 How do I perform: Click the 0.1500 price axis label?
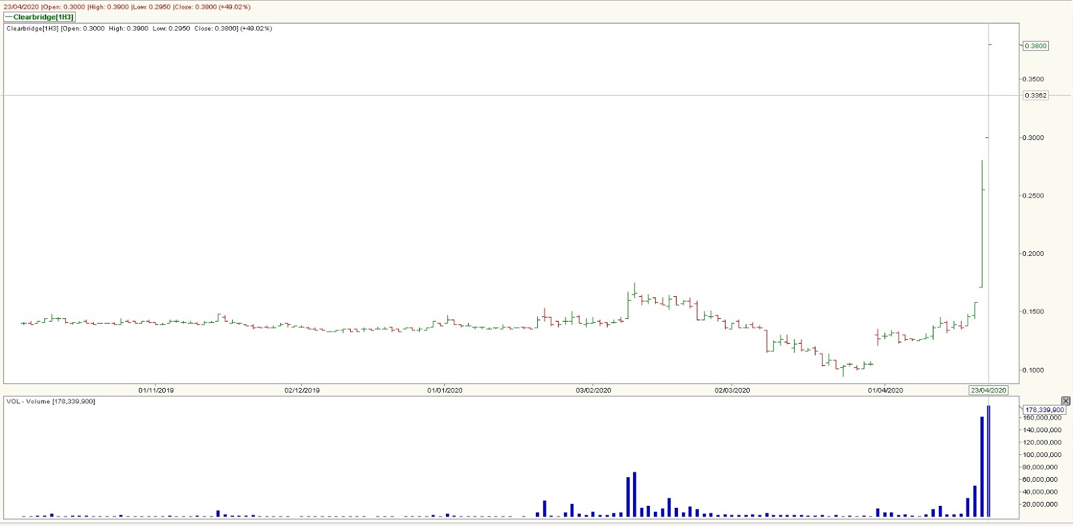(1033, 312)
